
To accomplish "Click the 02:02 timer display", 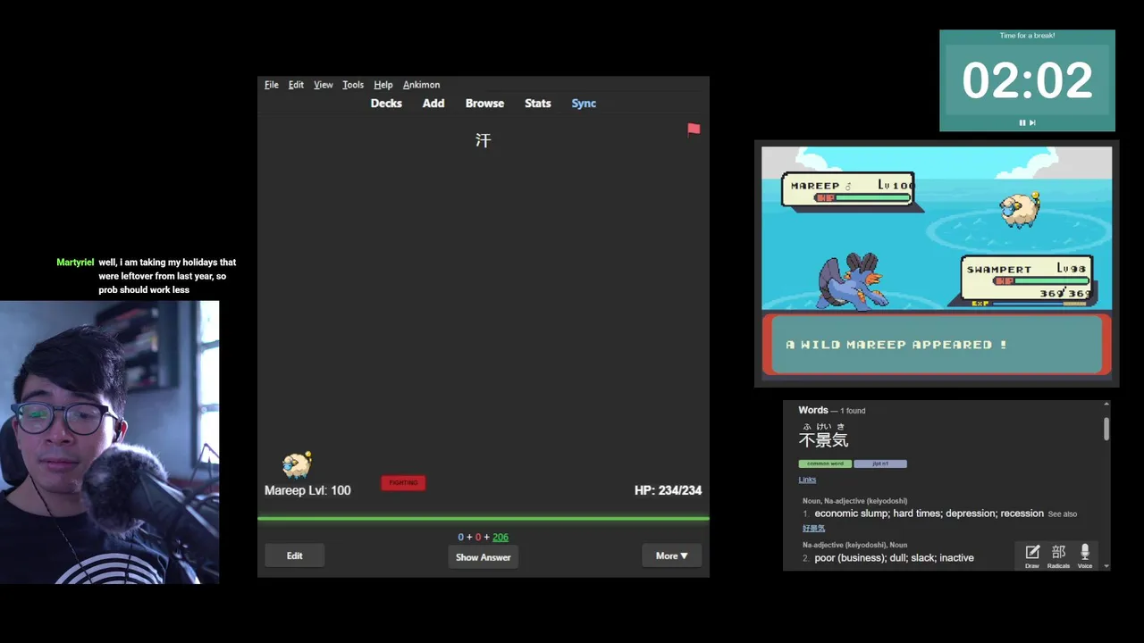I will pyautogui.click(x=1027, y=80).
